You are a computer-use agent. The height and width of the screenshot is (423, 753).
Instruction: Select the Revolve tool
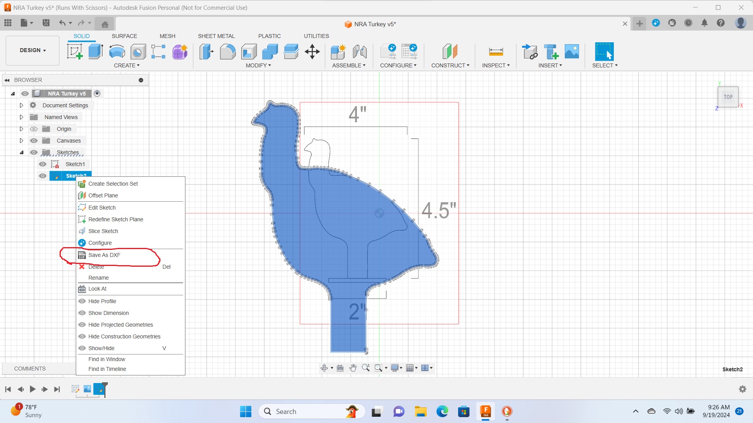point(117,52)
